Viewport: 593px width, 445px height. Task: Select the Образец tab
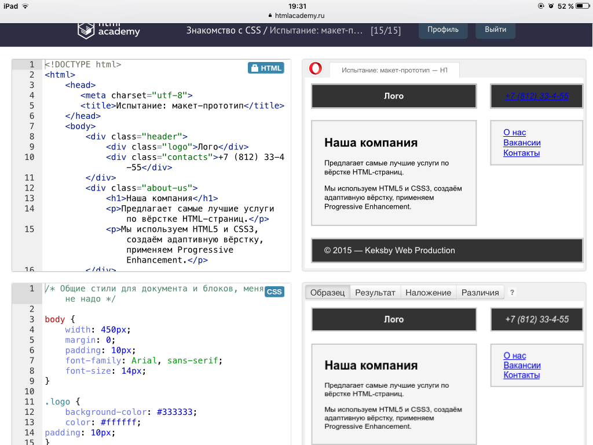pyautogui.click(x=328, y=293)
